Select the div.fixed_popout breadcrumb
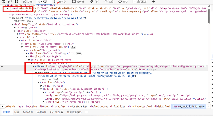Viewport: 213px width, 116px height. (99, 106)
